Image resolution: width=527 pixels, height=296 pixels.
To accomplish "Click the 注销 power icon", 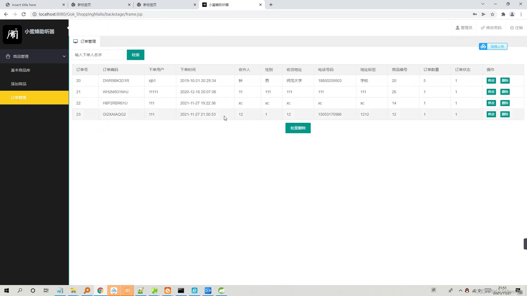I will (x=512, y=28).
